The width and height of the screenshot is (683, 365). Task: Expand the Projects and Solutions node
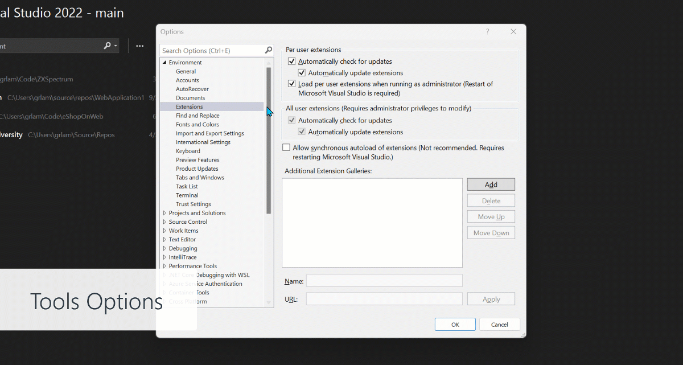click(x=165, y=213)
